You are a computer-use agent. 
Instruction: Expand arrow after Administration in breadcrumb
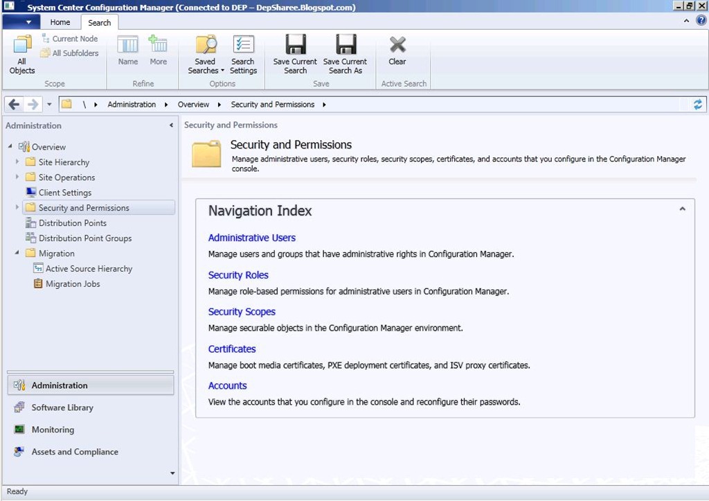(166, 105)
